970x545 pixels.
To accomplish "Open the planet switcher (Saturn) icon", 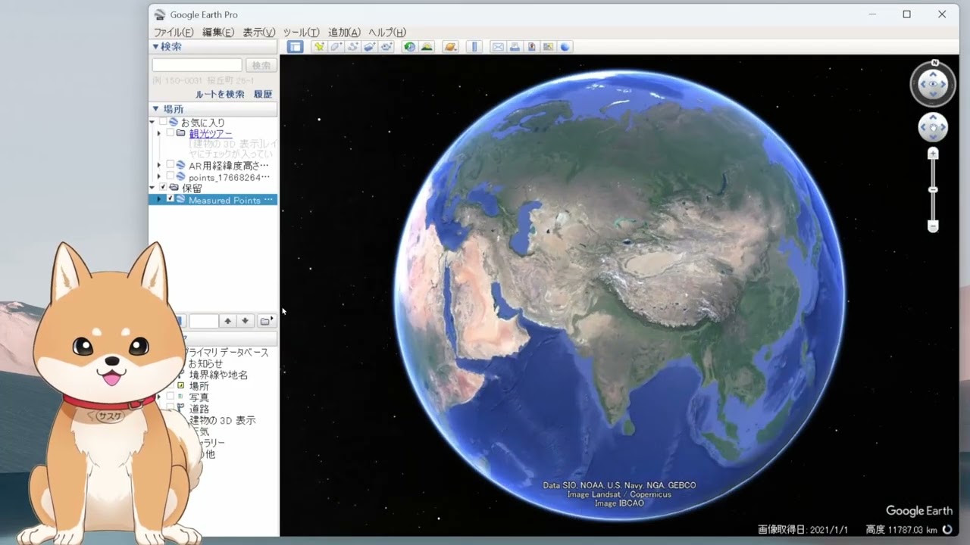I will [x=450, y=47].
